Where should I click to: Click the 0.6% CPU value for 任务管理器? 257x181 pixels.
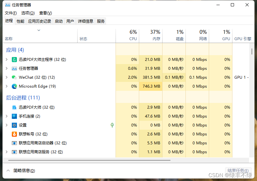pyautogui.click(x=132, y=69)
